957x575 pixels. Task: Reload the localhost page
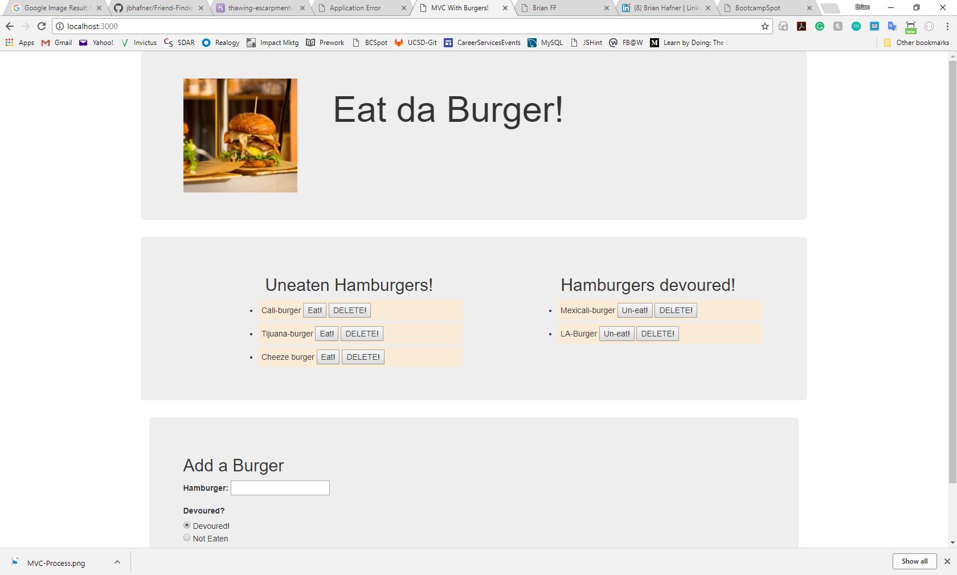click(42, 26)
